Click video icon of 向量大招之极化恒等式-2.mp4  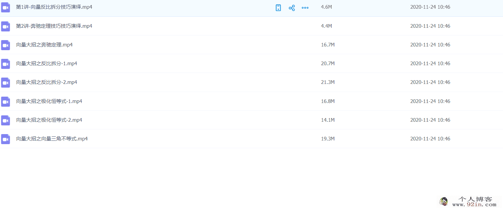point(6,120)
